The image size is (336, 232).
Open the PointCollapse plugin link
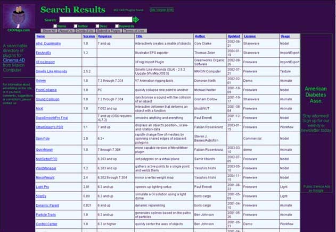(46, 90)
